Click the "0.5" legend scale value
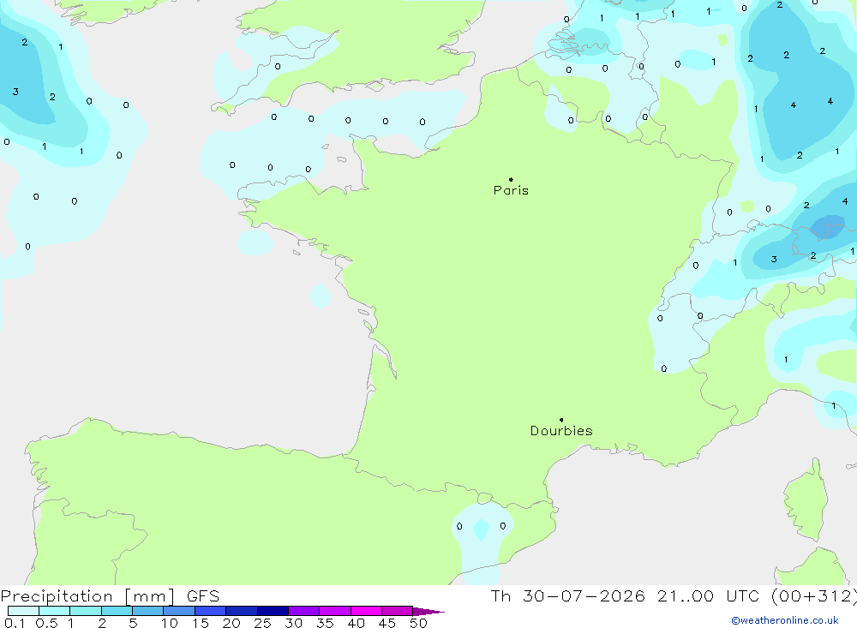This screenshot has height=628, width=857. click(46, 623)
